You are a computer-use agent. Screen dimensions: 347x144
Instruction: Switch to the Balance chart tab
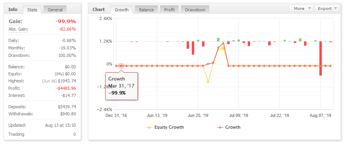(146, 10)
